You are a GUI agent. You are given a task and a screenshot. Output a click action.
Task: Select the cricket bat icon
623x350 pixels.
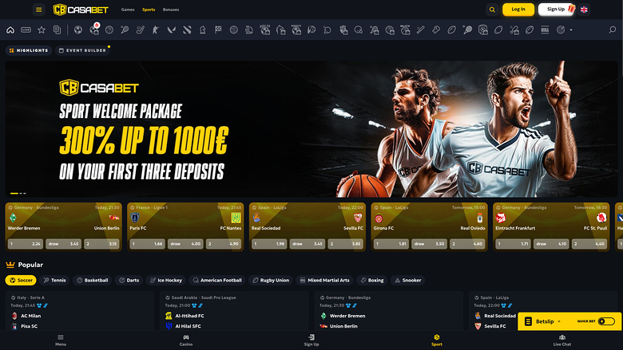tap(420, 29)
